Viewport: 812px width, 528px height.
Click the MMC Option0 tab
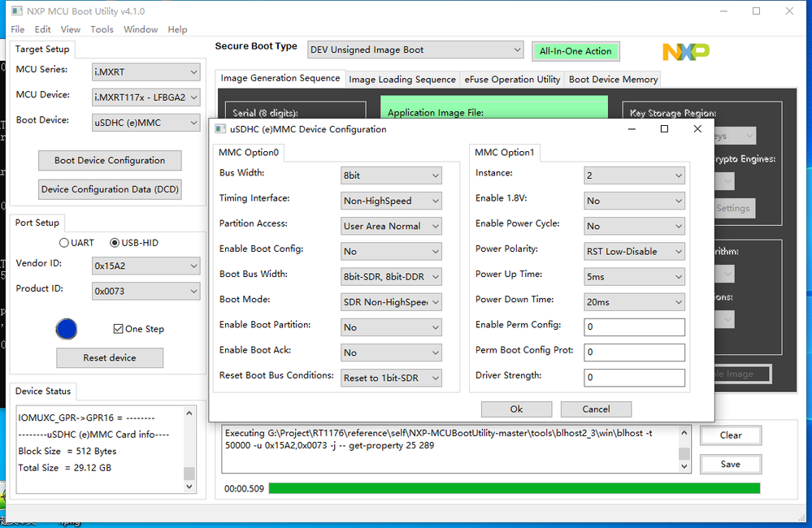click(249, 152)
